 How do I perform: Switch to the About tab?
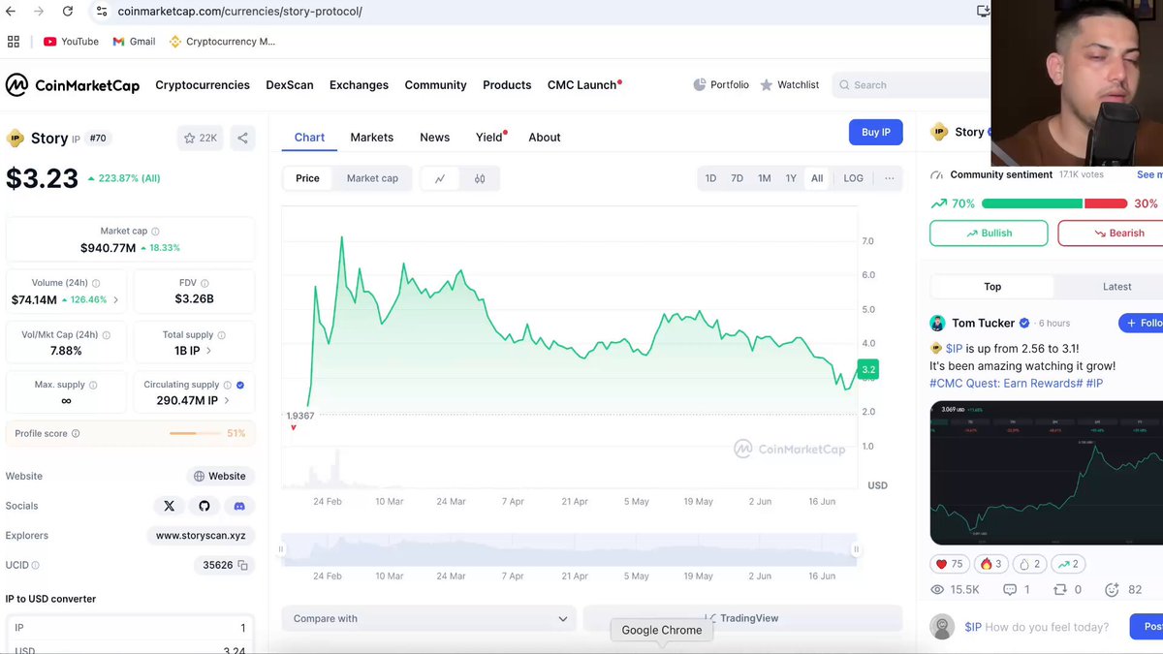point(545,138)
